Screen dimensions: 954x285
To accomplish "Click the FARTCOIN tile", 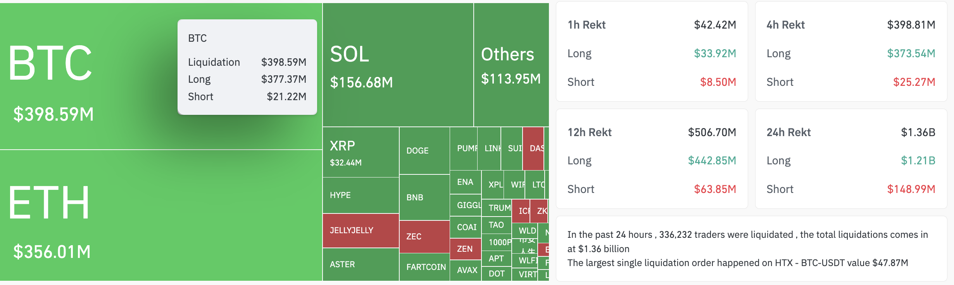I will tap(426, 267).
